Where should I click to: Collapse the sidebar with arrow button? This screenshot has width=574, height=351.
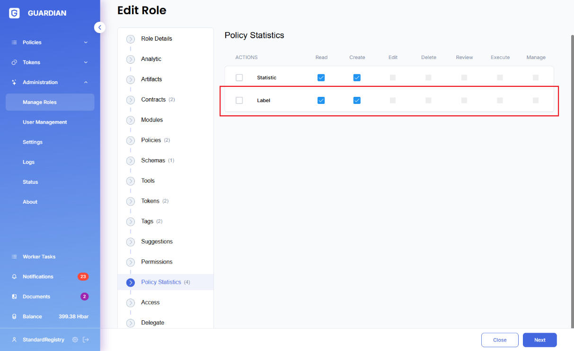[x=99, y=27]
